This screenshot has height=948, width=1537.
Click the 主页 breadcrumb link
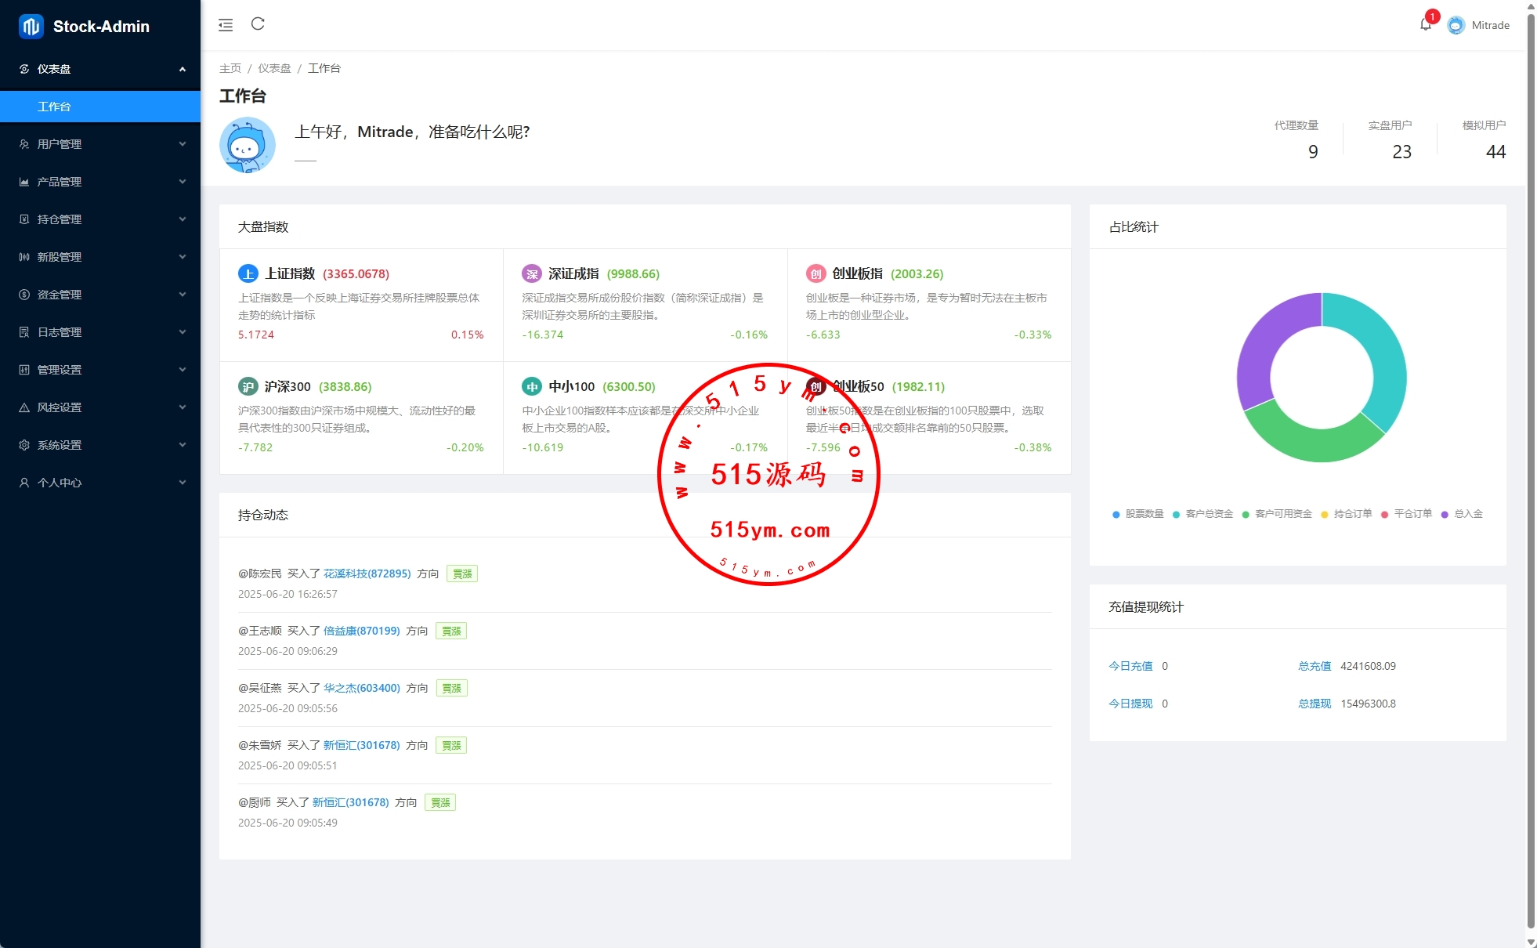click(x=230, y=68)
